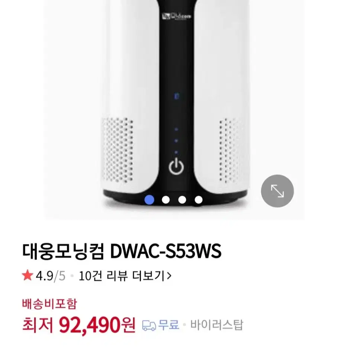348x348 pixels.
Task: Open product title 대웅모닝컴 DWAC-S53WS
Action: pos(122,251)
